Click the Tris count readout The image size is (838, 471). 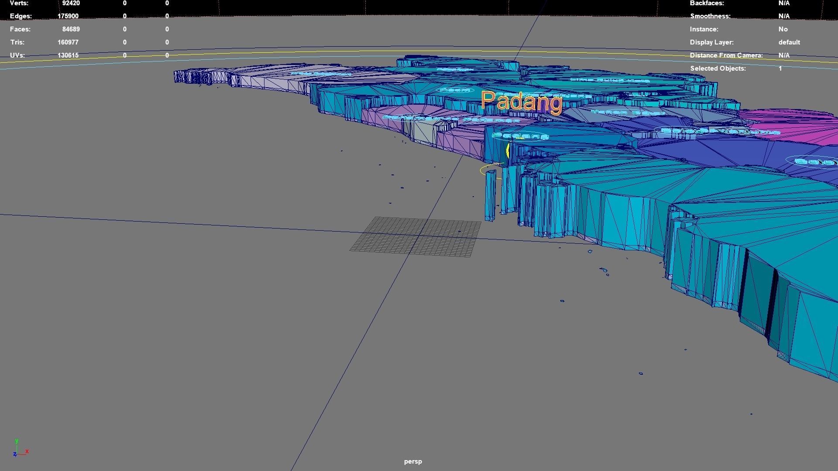69,42
